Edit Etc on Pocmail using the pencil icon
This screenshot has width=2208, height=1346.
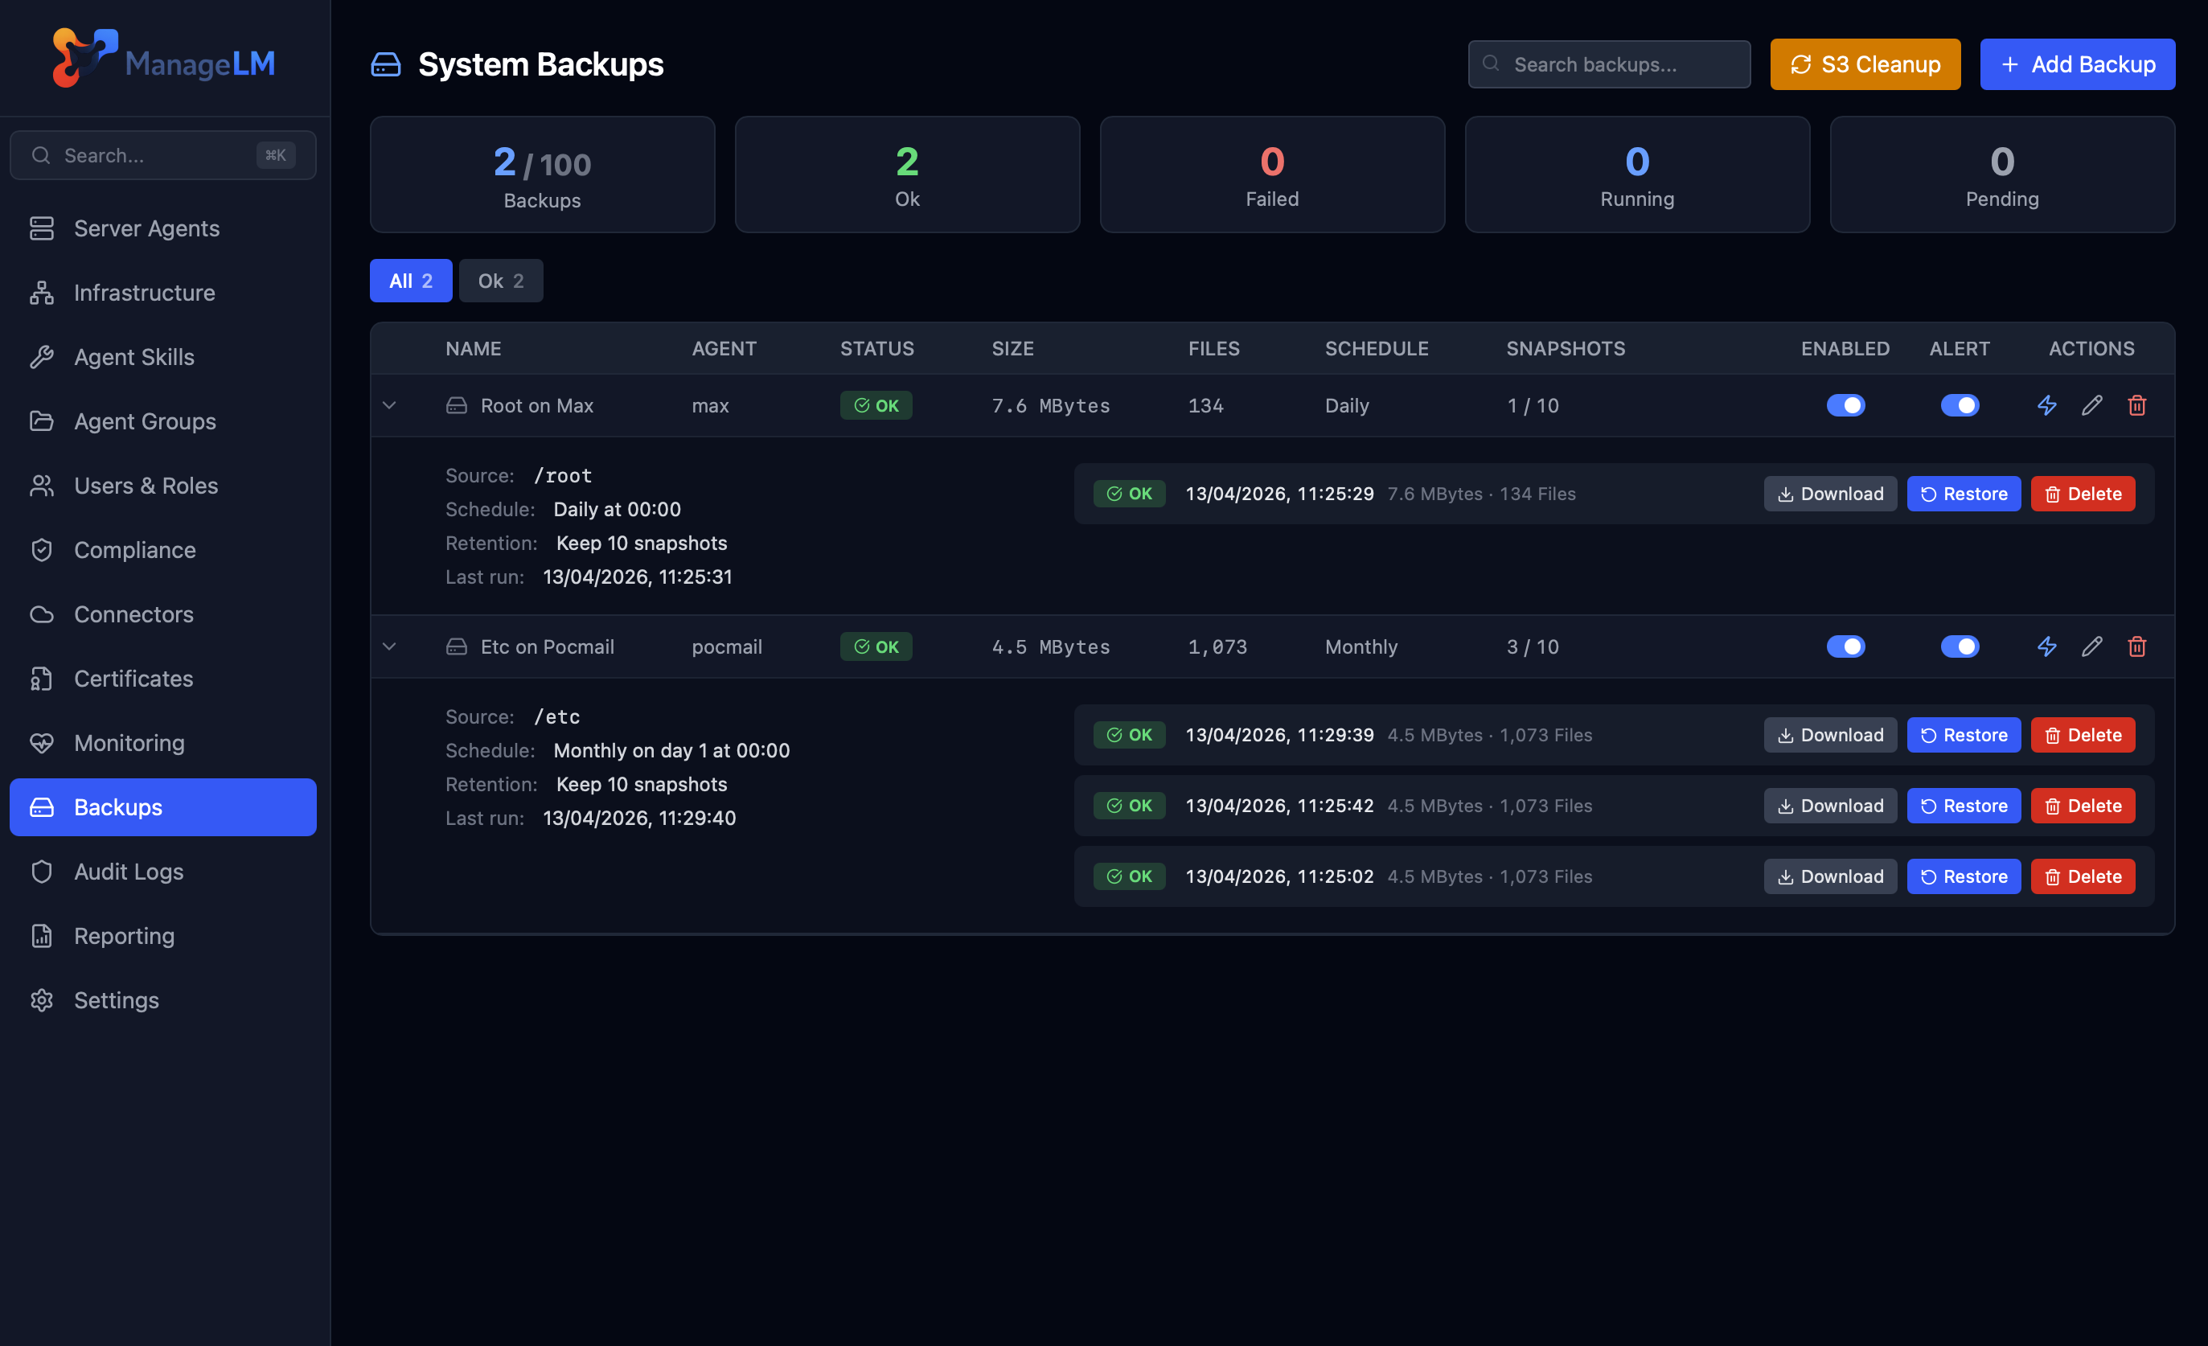pos(2091,646)
